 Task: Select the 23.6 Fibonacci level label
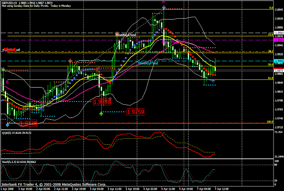click(x=271, y=34)
